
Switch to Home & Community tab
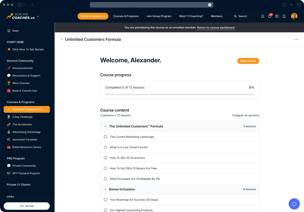click(93, 16)
